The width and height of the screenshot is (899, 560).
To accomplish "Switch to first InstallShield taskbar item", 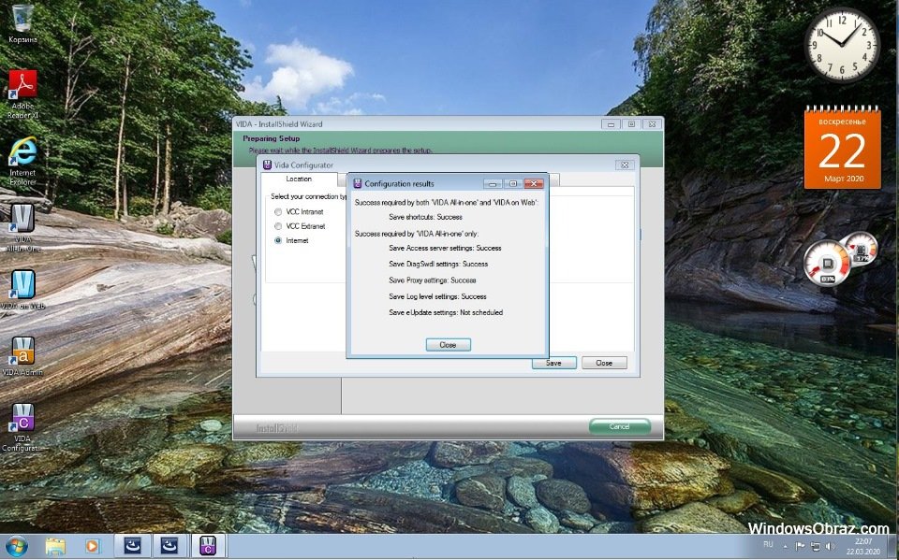I will pyautogui.click(x=132, y=546).
